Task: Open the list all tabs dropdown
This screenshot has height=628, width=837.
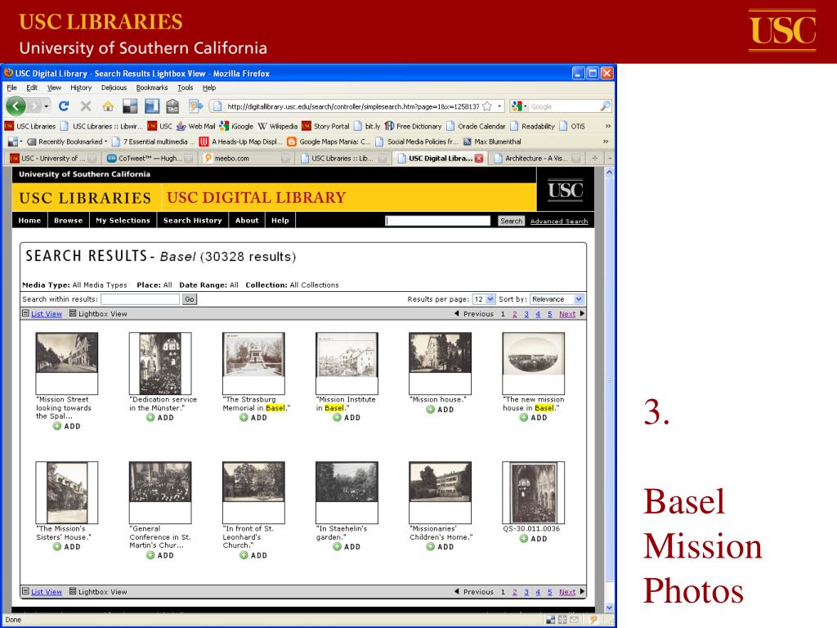Action: (610, 158)
